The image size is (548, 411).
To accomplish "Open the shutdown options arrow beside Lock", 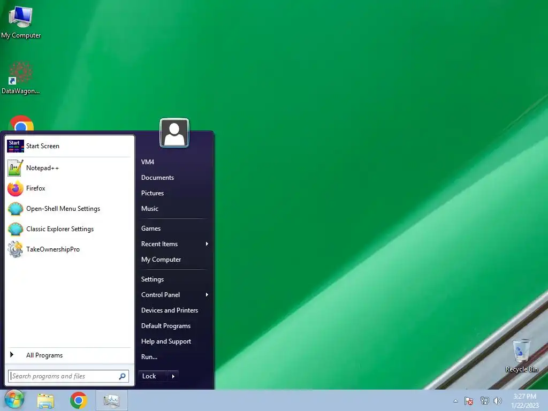I will [173, 376].
